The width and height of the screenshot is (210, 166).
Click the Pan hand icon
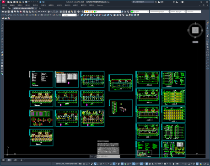[48, 11]
